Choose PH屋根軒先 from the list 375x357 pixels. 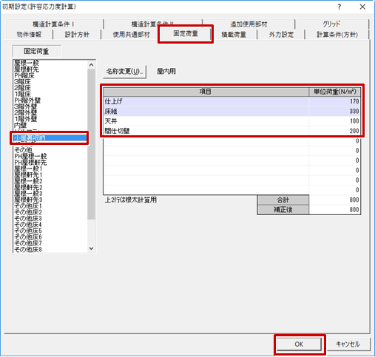coord(30,163)
